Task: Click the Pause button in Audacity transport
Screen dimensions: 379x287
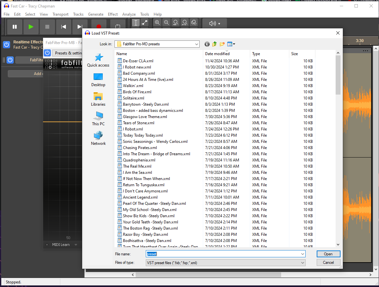Action: pyautogui.click(x=15, y=27)
